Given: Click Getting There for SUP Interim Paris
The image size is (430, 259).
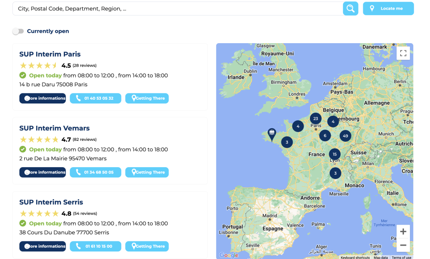Looking at the screenshot, I should [147, 98].
